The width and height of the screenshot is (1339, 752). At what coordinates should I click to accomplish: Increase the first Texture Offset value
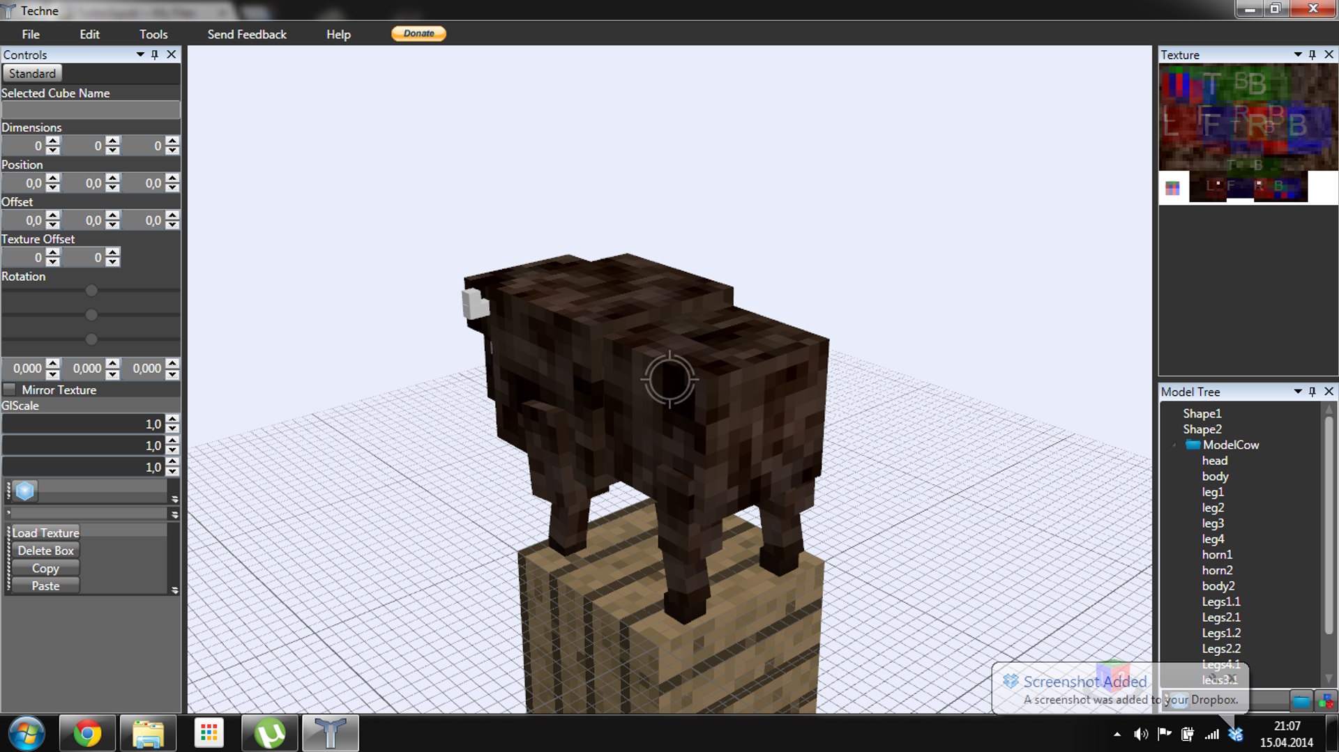pos(53,252)
